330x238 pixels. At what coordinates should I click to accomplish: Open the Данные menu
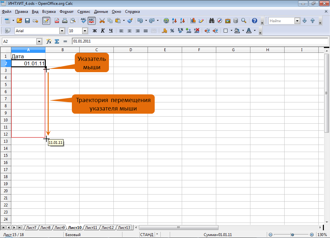[101, 12]
